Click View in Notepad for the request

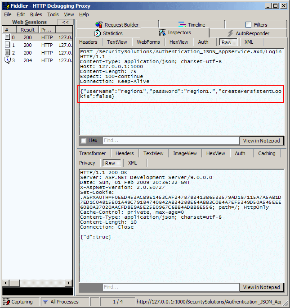[x=262, y=141]
